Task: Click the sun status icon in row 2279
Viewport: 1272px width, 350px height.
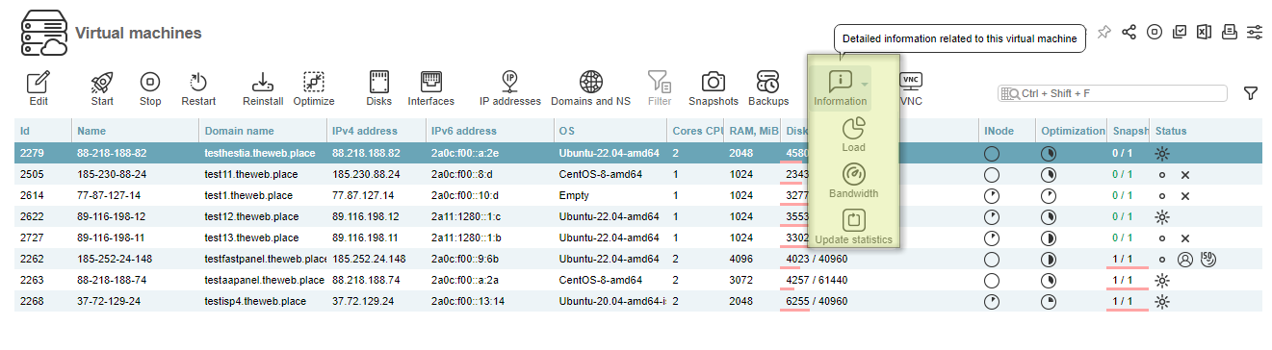Action: 1162,153
